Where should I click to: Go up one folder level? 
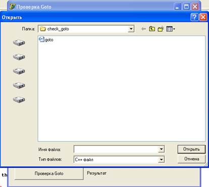[152, 29]
